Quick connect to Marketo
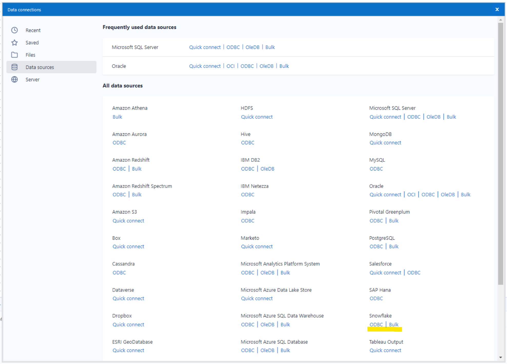 (257, 247)
